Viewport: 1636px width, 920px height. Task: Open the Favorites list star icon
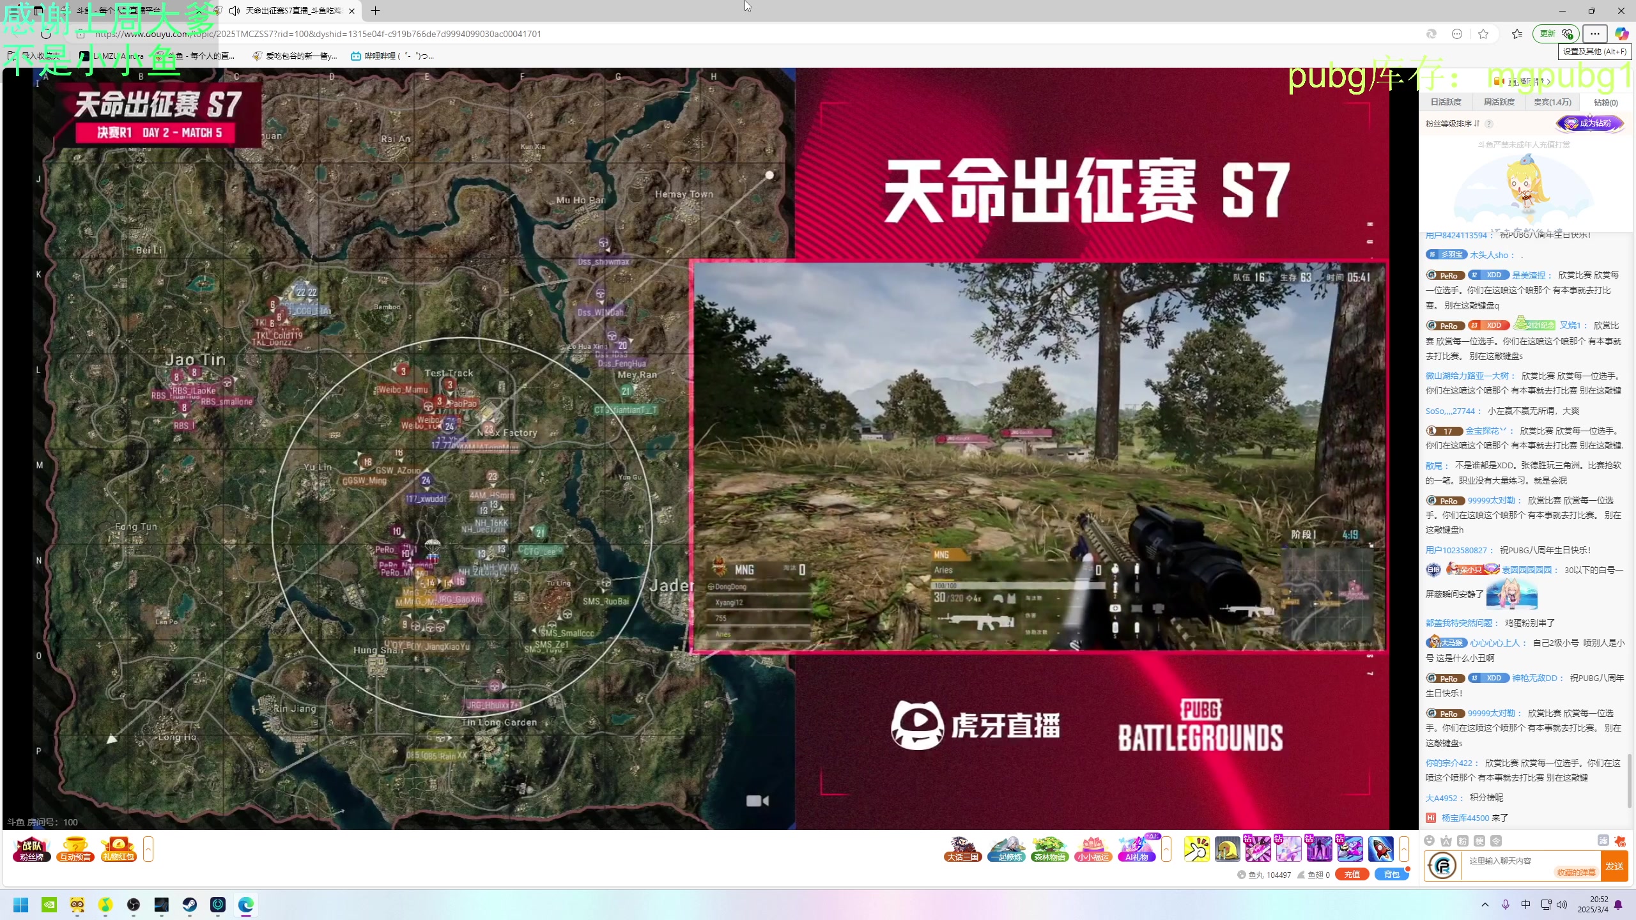(1517, 34)
